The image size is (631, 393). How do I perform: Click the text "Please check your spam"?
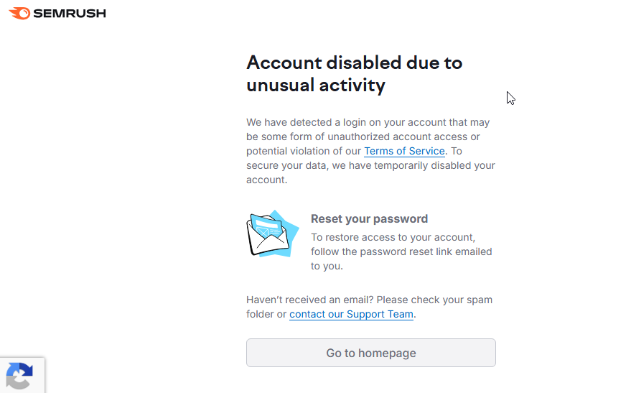tap(434, 300)
